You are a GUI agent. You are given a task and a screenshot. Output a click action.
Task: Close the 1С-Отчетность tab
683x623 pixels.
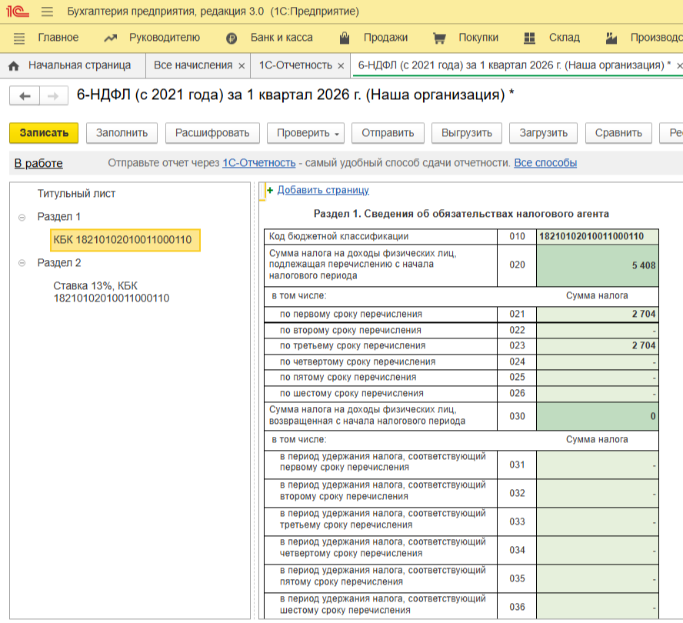[x=341, y=66]
